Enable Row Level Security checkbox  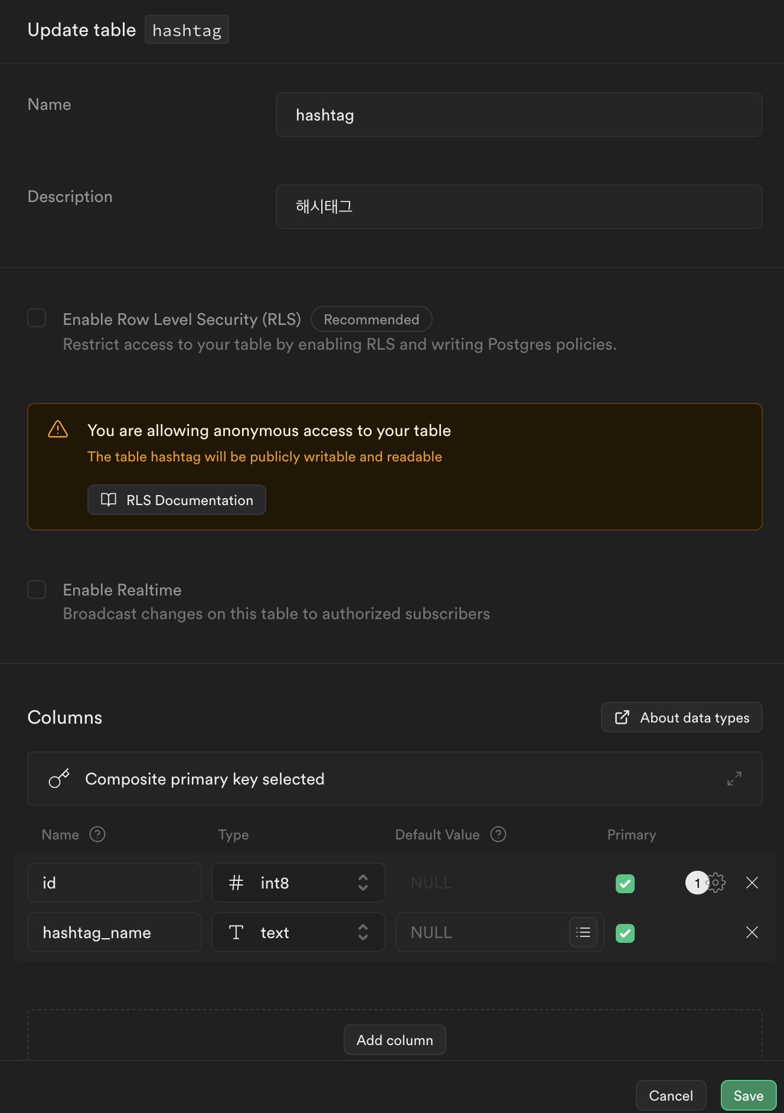[37, 318]
